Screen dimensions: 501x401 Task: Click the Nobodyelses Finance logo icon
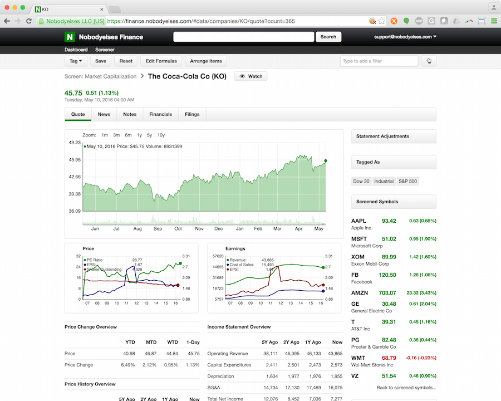[69, 37]
